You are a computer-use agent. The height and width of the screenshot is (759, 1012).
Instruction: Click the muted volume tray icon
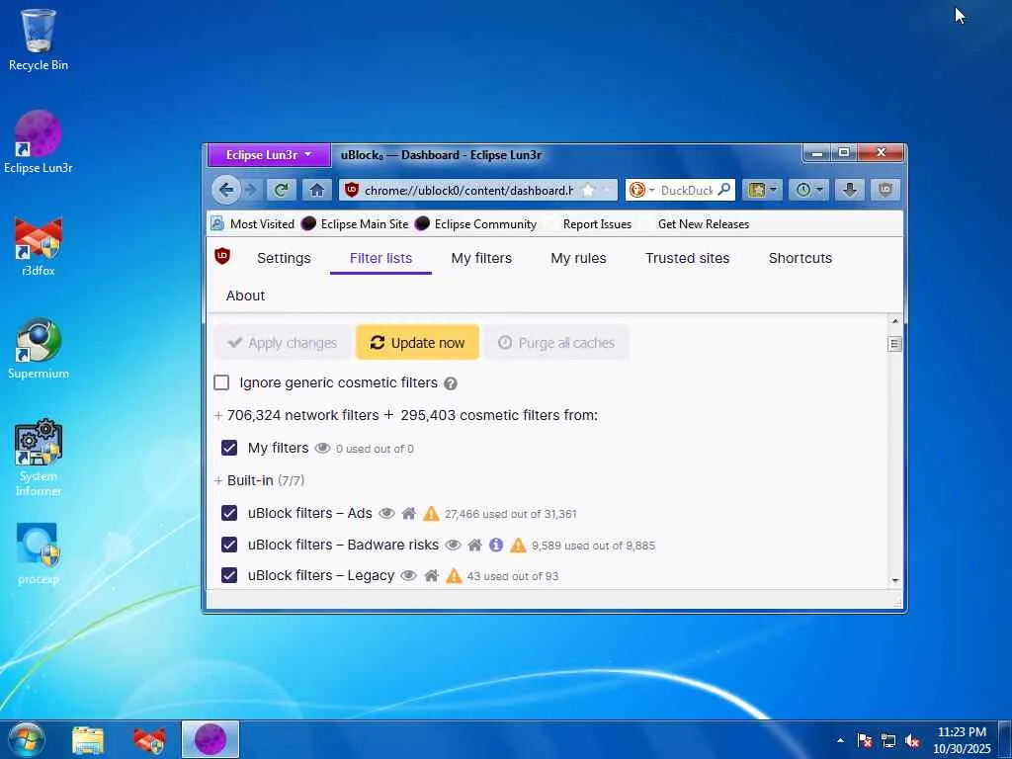pos(912,741)
